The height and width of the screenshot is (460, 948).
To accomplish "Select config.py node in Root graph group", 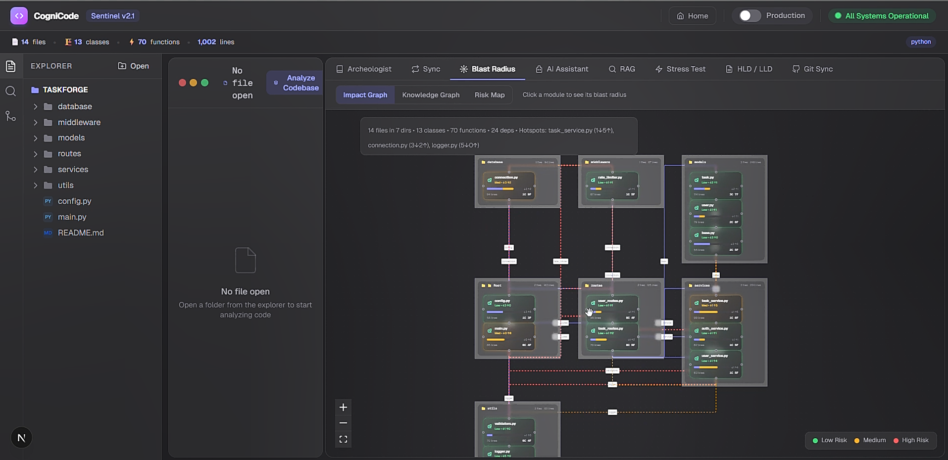I will [x=509, y=309].
